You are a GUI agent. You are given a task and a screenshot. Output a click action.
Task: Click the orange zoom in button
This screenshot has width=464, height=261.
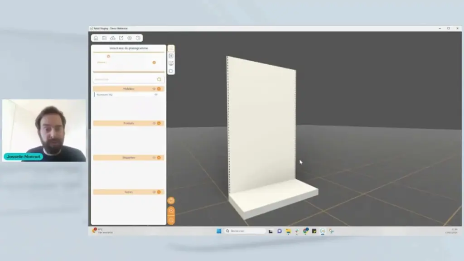click(x=171, y=211)
